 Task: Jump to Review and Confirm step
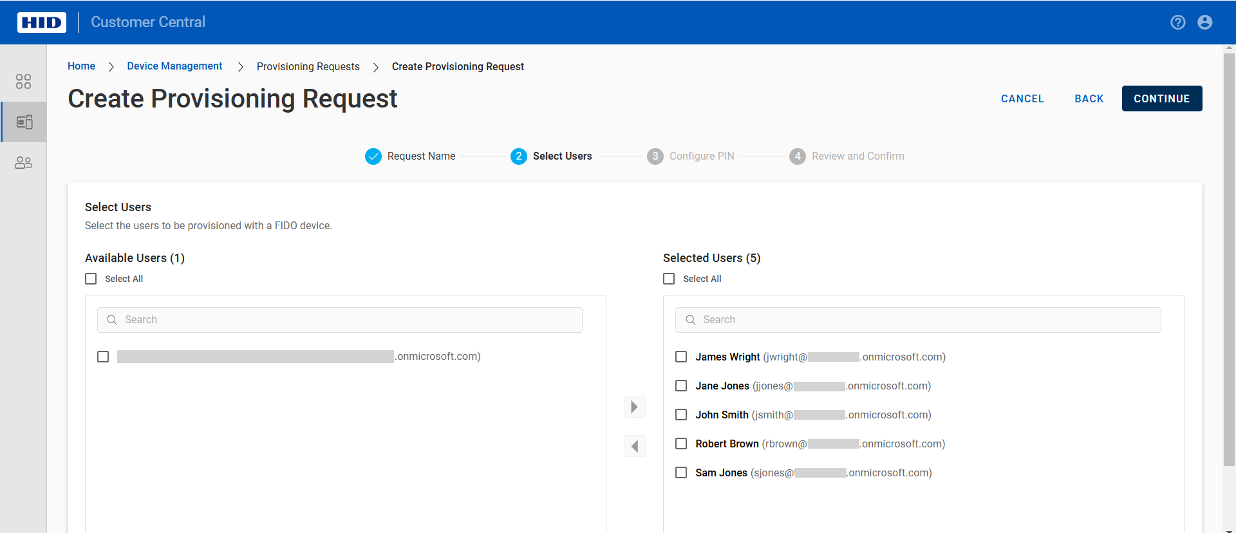click(847, 156)
